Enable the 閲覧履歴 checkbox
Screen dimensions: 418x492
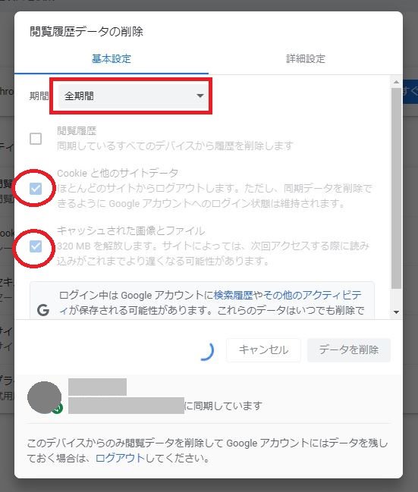[x=36, y=139]
